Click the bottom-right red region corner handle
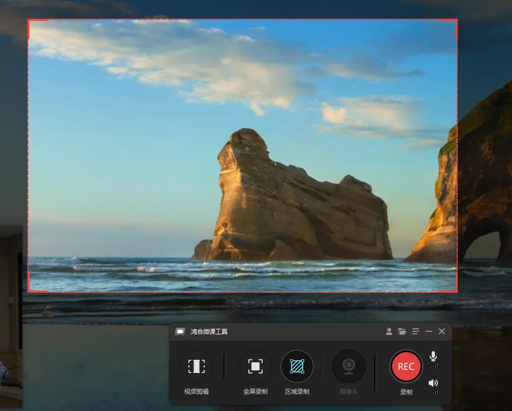Image resolution: width=512 pixels, height=411 pixels. [x=456, y=291]
